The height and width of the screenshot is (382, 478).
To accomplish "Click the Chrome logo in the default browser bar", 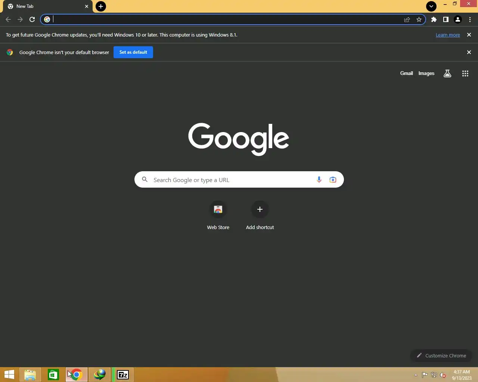I will (10, 52).
